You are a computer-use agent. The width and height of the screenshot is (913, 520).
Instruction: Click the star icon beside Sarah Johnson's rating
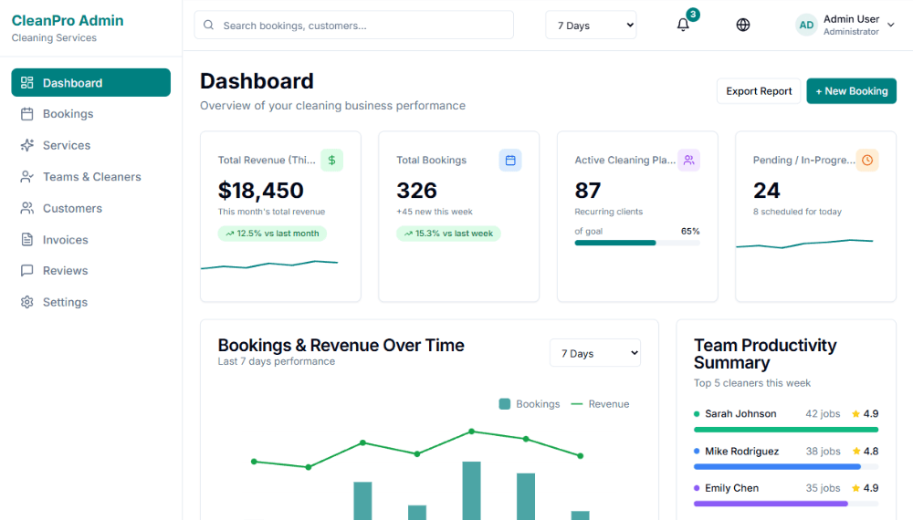tap(856, 414)
